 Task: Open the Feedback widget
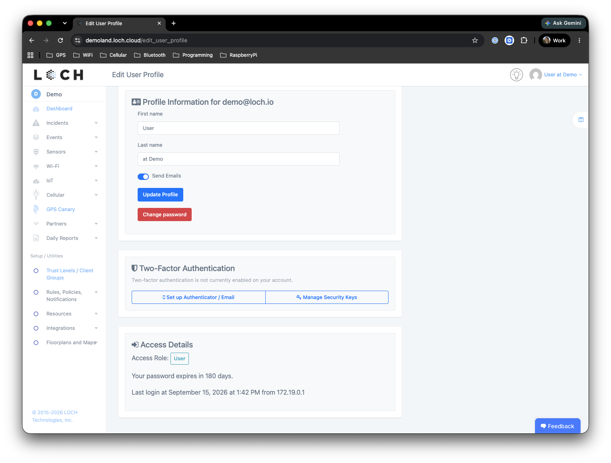[x=557, y=426]
